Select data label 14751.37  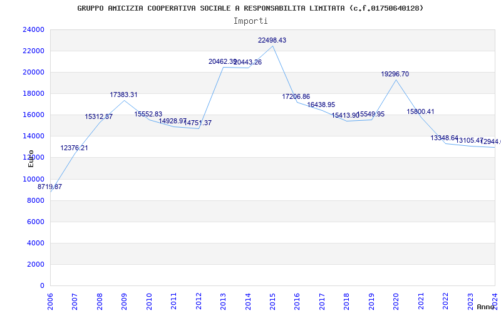[198, 123]
